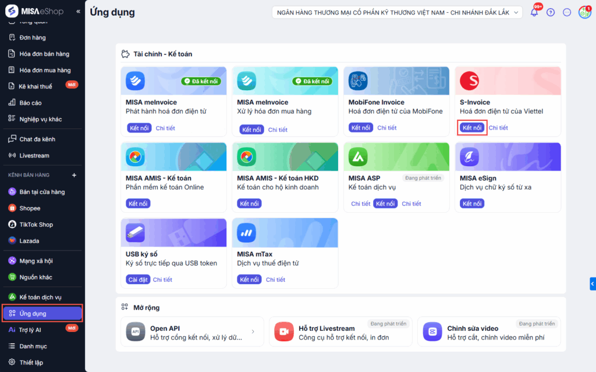
Task: Click the MISA mTax icon
Action: click(247, 233)
